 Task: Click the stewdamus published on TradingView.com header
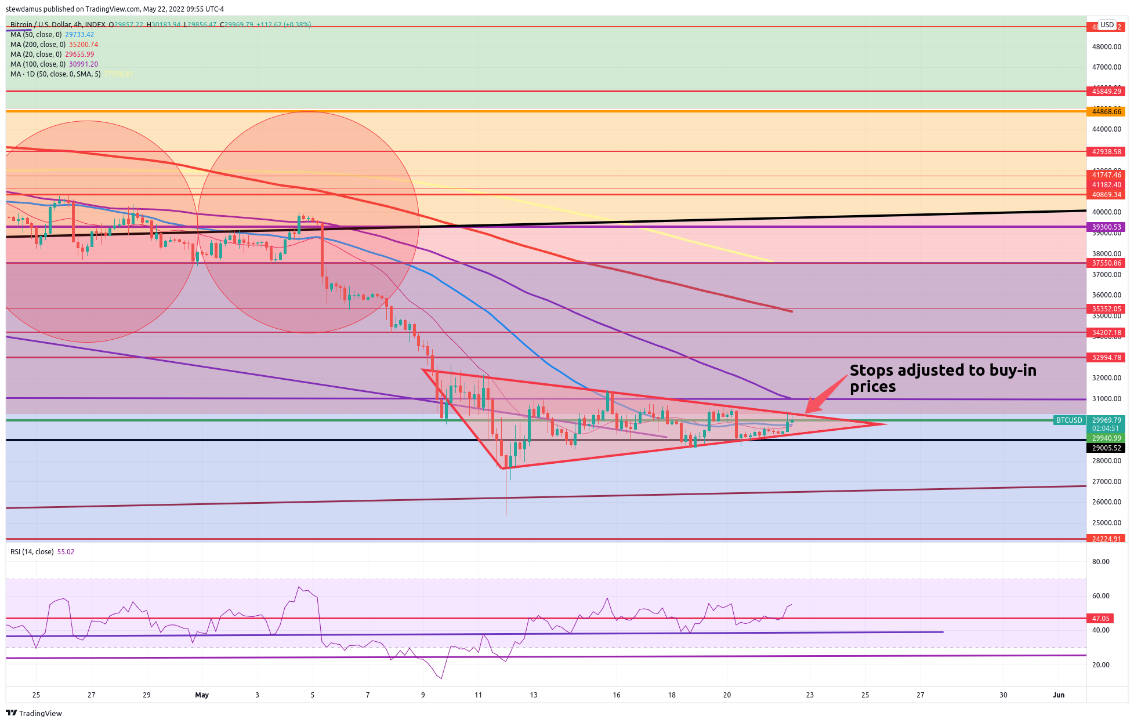click(114, 9)
